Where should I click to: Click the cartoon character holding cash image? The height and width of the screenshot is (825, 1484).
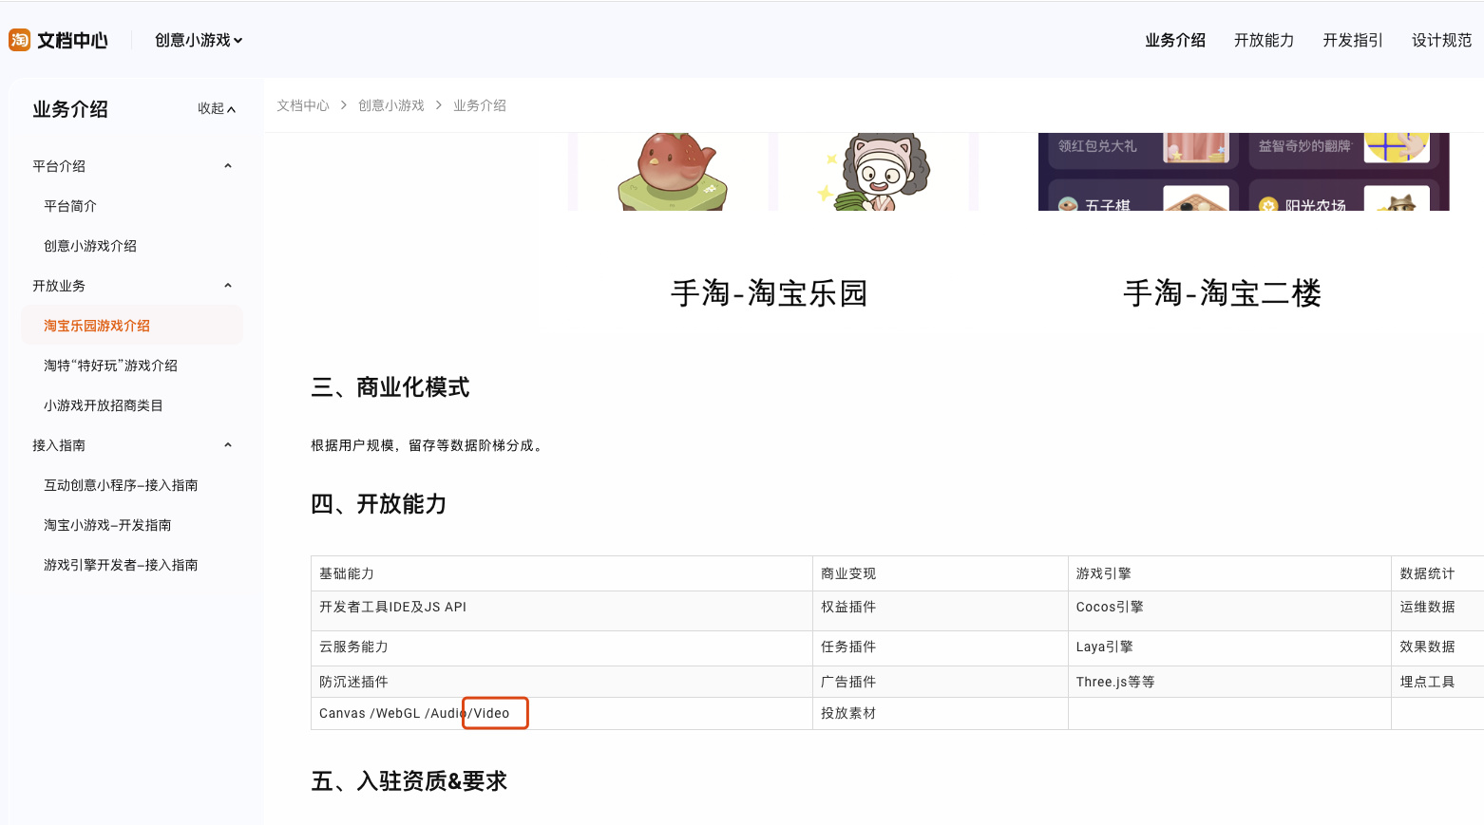click(873, 172)
